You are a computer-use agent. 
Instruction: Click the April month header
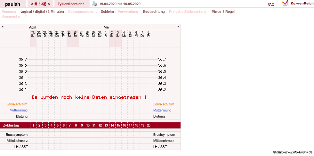32,28
